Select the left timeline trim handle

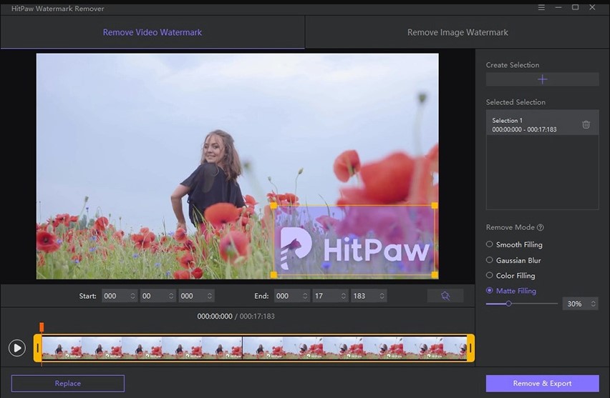(37, 348)
